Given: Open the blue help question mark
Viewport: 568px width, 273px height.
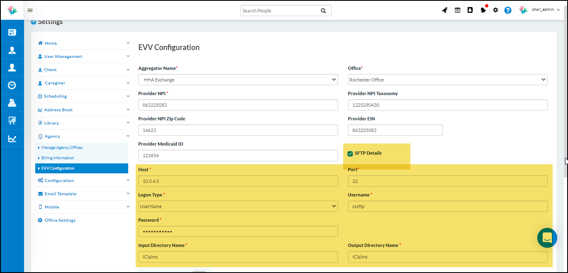Looking at the screenshot, I should pos(508,10).
